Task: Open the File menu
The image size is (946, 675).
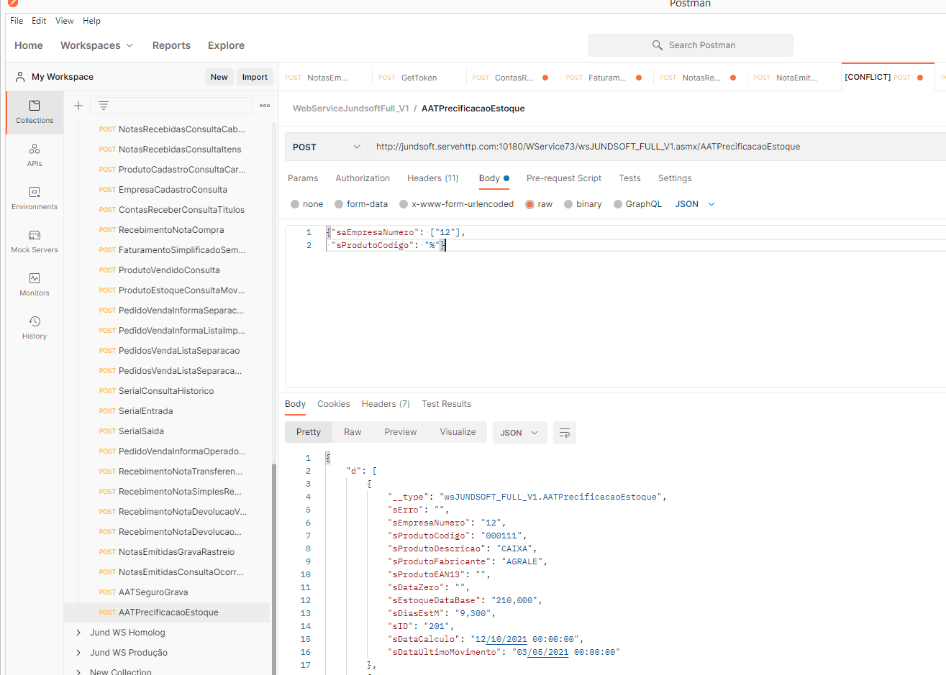Action: click(x=17, y=21)
